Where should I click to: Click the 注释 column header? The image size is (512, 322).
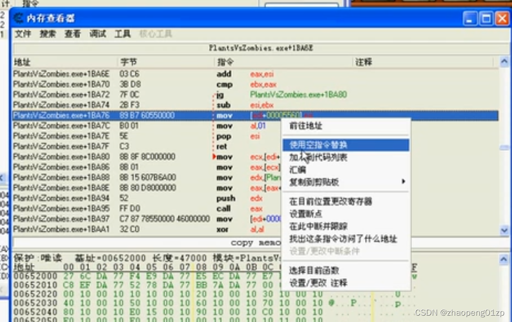pyautogui.click(x=423, y=62)
